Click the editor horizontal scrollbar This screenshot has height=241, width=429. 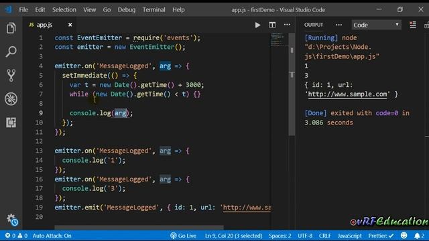click(139, 228)
